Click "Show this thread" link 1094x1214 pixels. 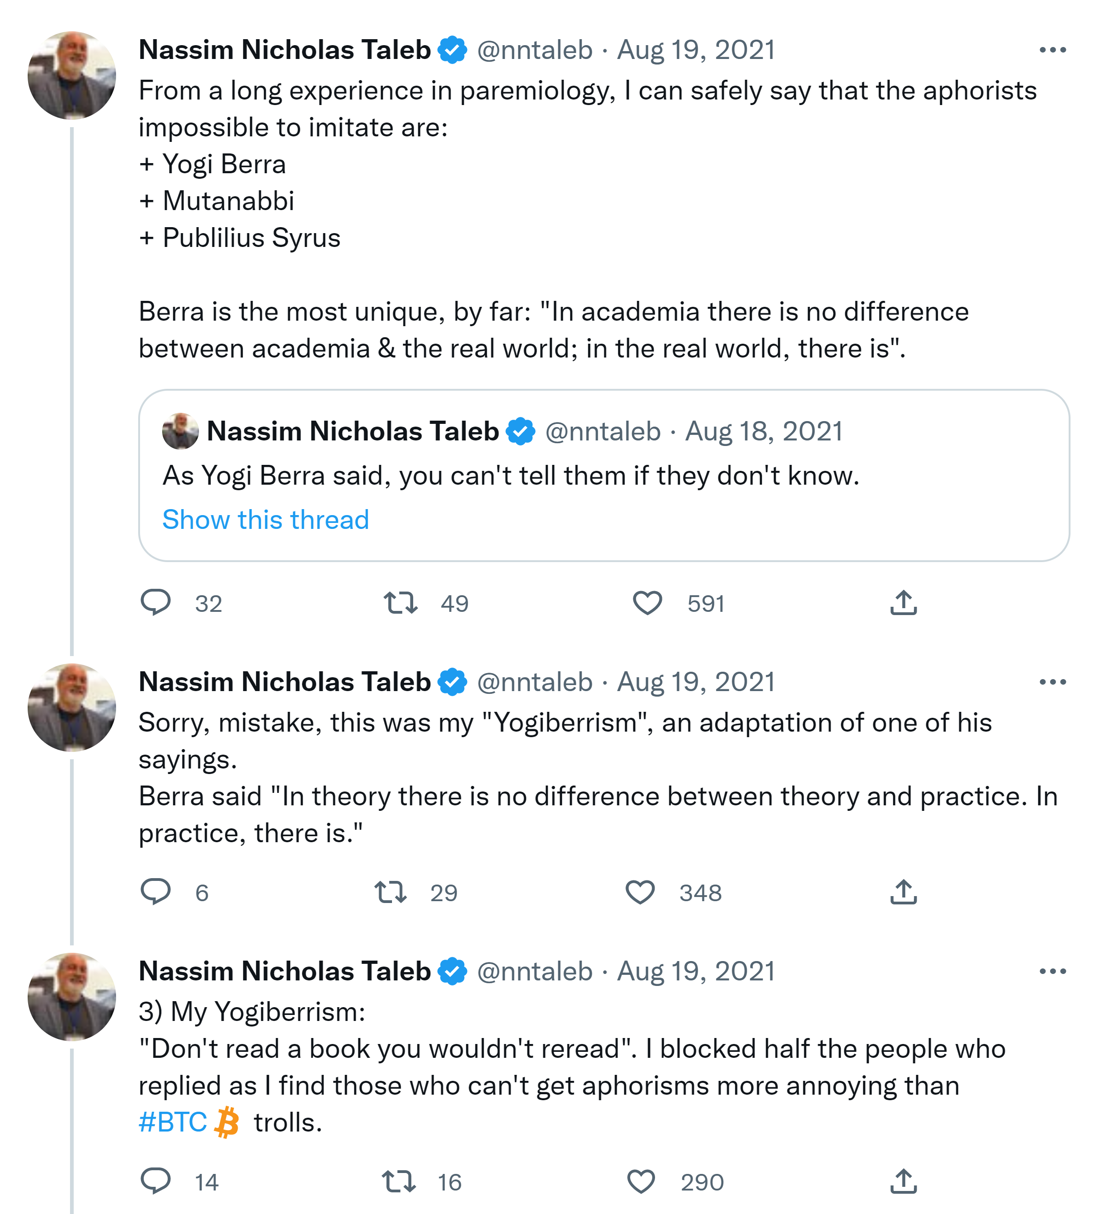pos(265,520)
